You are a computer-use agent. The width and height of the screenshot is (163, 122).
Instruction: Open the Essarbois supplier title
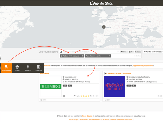coord(45,73)
